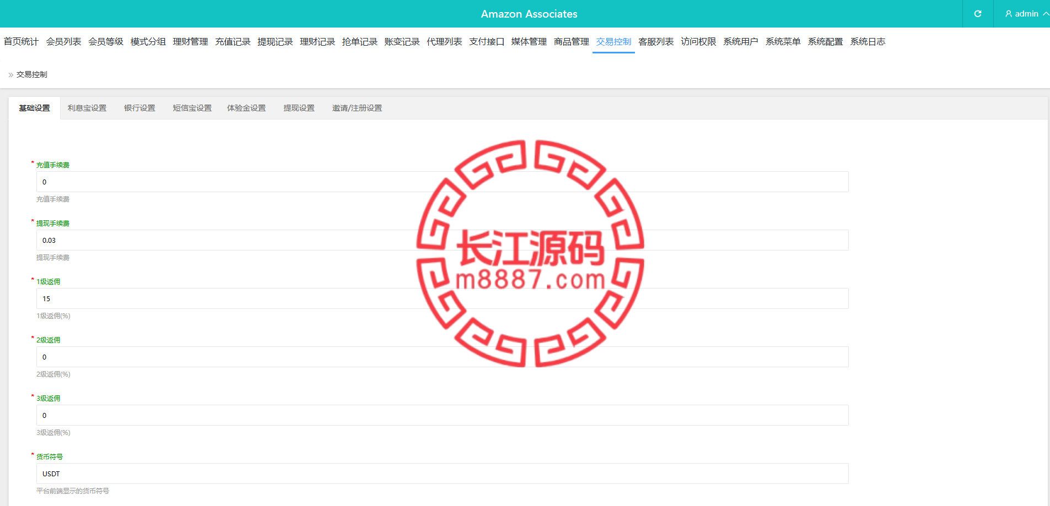
Task: Open 首页统计 menu item
Action: tap(21, 42)
